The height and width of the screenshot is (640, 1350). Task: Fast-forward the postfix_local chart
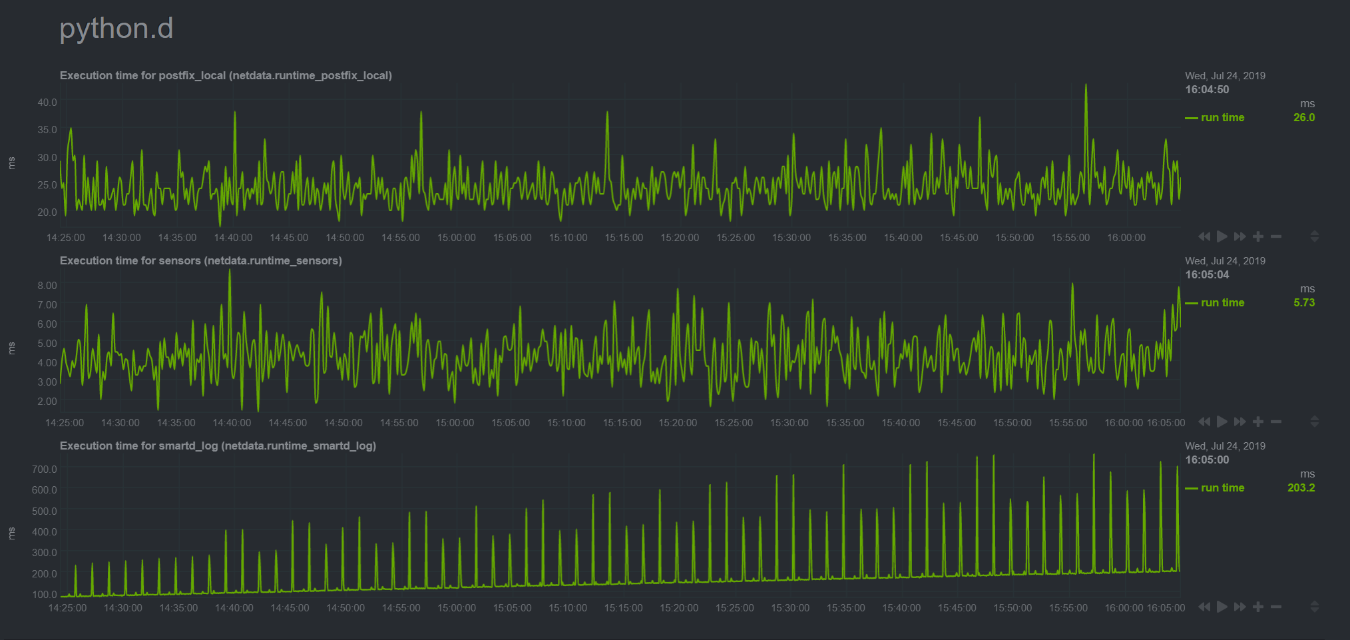point(1240,236)
